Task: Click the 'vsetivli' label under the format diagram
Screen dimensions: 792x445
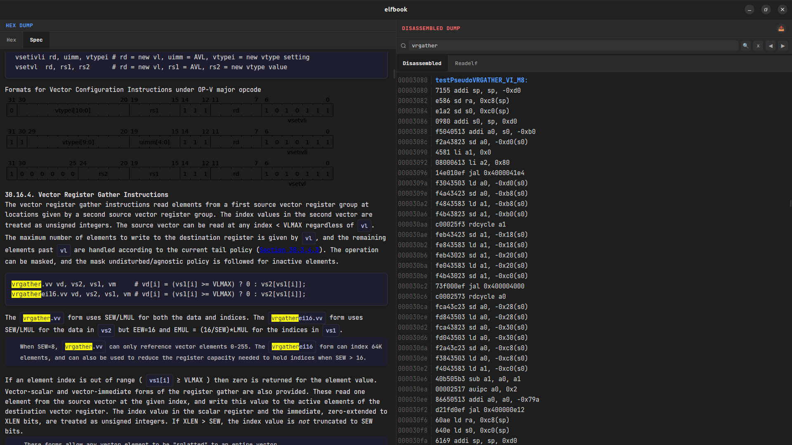Action: (297, 152)
